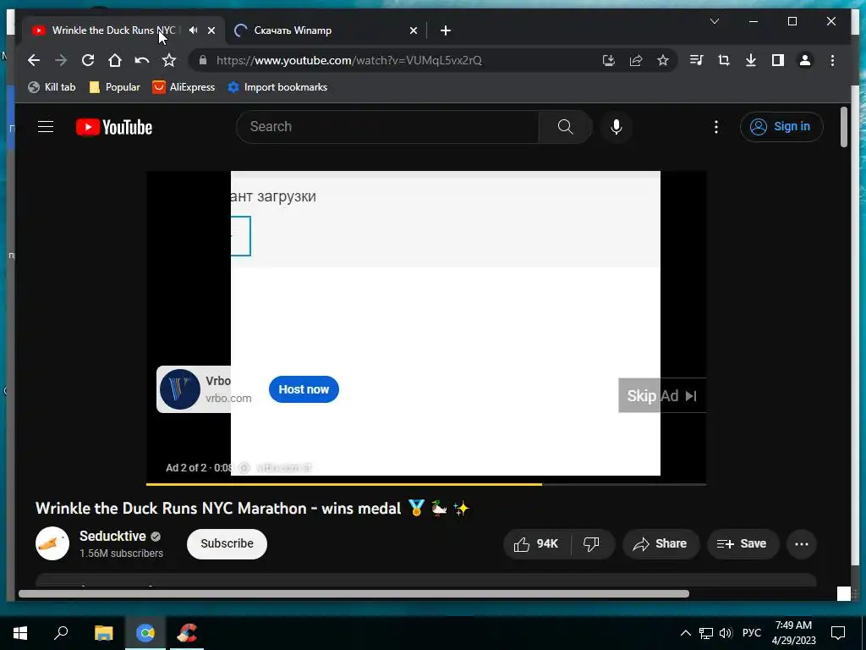Expand the tab search chevron
The width and height of the screenshot is (866, 650).
714,21
